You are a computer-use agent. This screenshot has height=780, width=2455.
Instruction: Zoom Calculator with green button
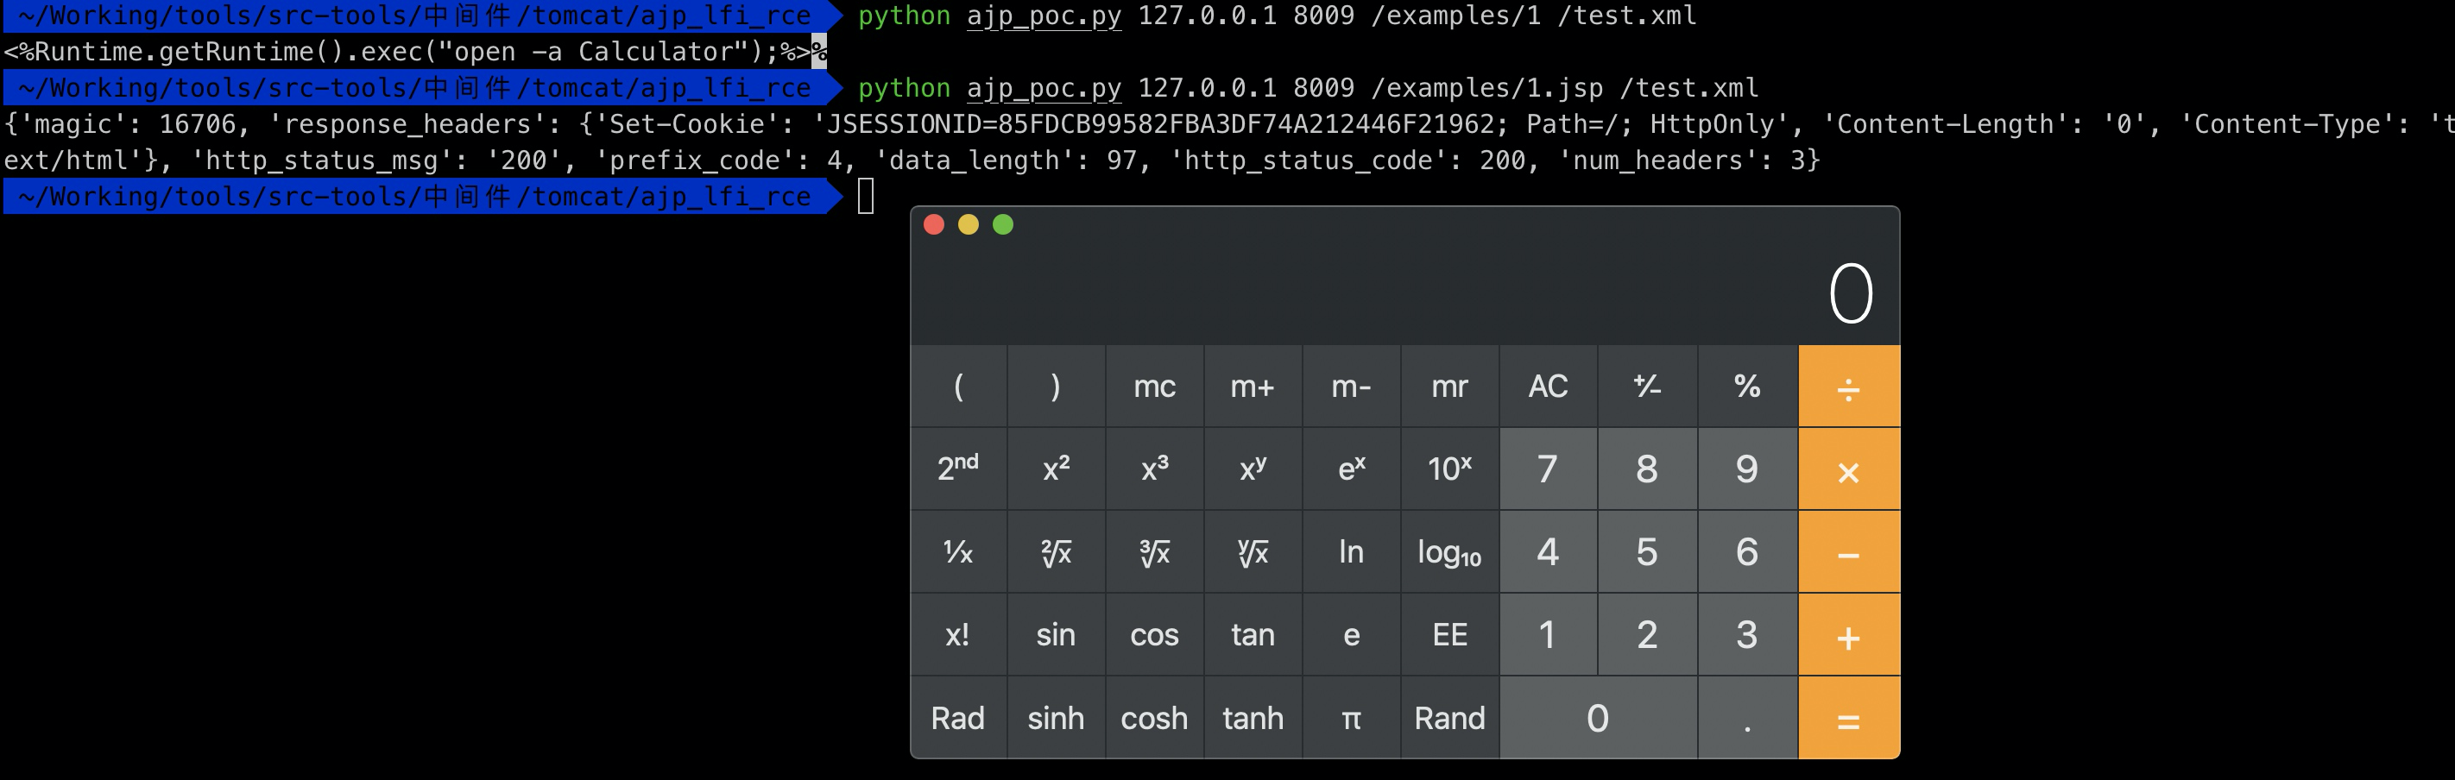[1002, 224]
